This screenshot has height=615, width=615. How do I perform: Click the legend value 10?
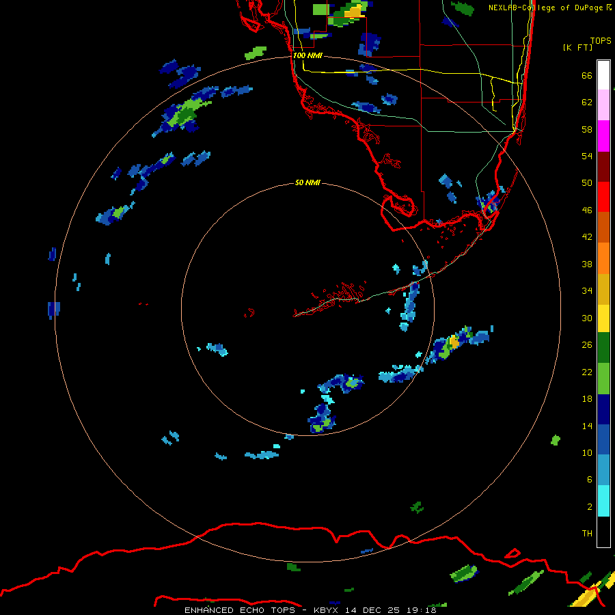[x=587, y=453]
